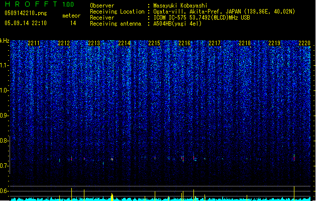This screenshot has width=316, height=201.
Task: Select the Ogata-vill. Akita-Pref. JAPAN location text
Action: pos(224,12)
